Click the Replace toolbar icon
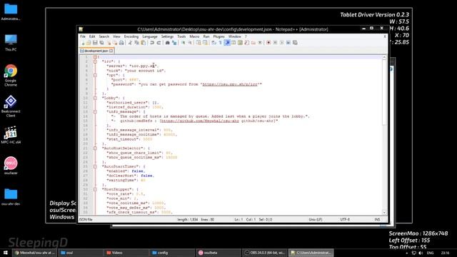This screenshot has width=457, height=257. tap(174, 43)
